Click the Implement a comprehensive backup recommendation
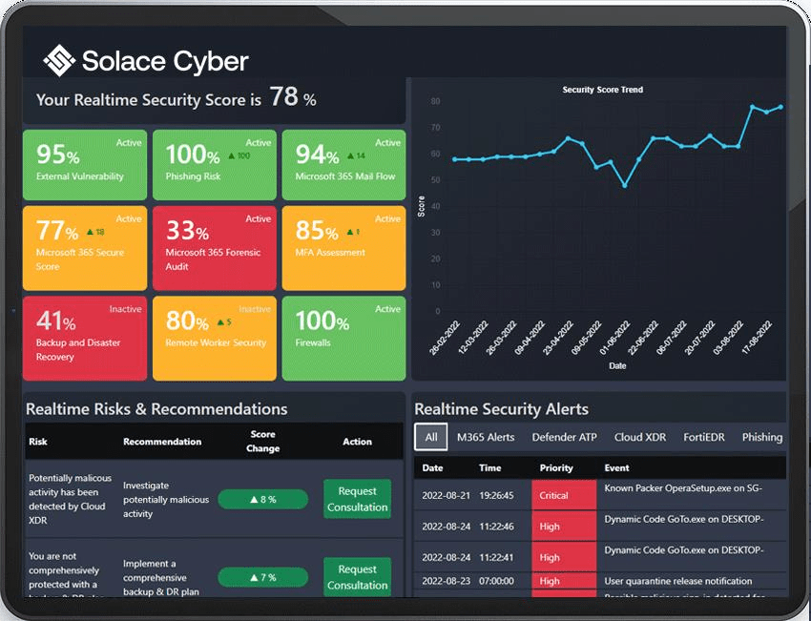This screenshot has height=621, width=811. (x=161, y=577)
